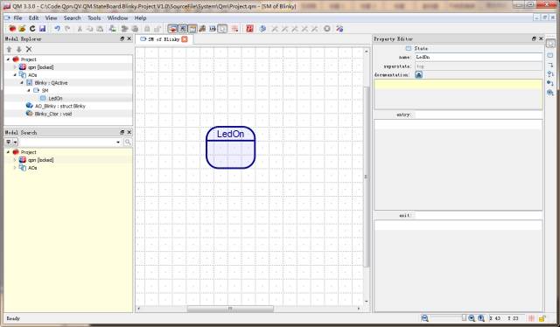Switch to the SM of Blinky tab

164,39
